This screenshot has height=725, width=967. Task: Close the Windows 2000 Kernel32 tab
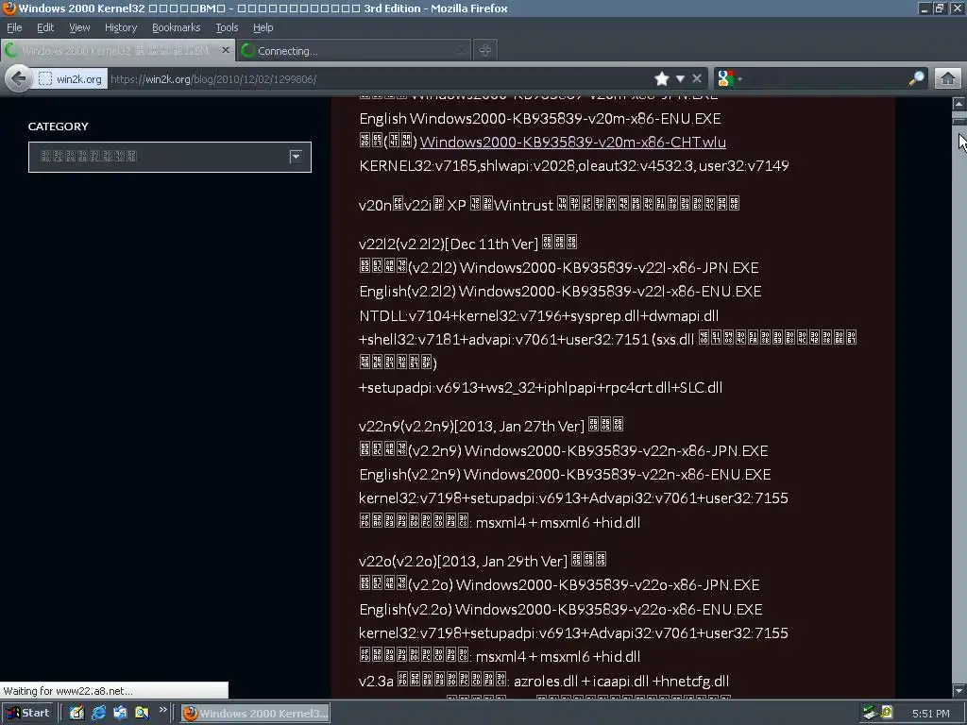[x=226, y=50]
